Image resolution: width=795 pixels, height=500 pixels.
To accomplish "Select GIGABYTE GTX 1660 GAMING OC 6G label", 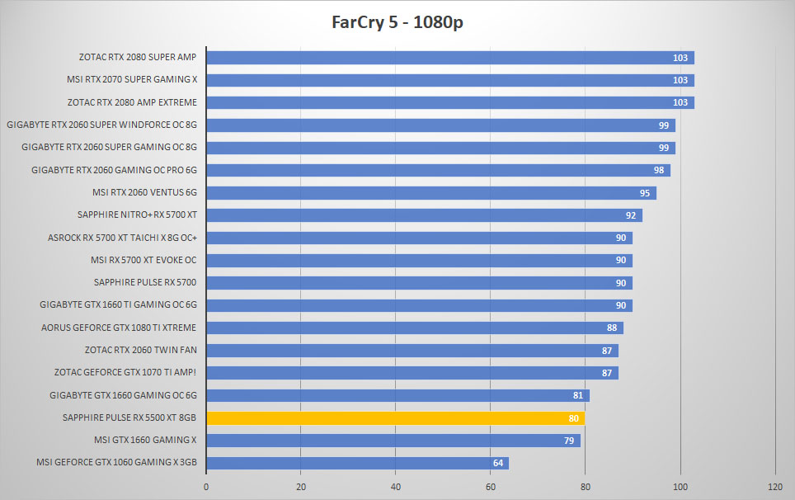I will [123, 395].
